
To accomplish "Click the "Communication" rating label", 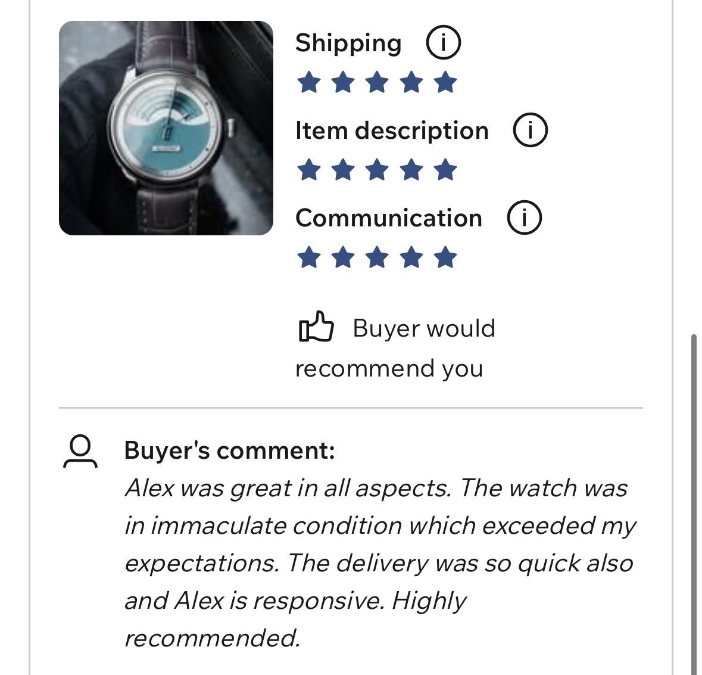I will point(388,218).
